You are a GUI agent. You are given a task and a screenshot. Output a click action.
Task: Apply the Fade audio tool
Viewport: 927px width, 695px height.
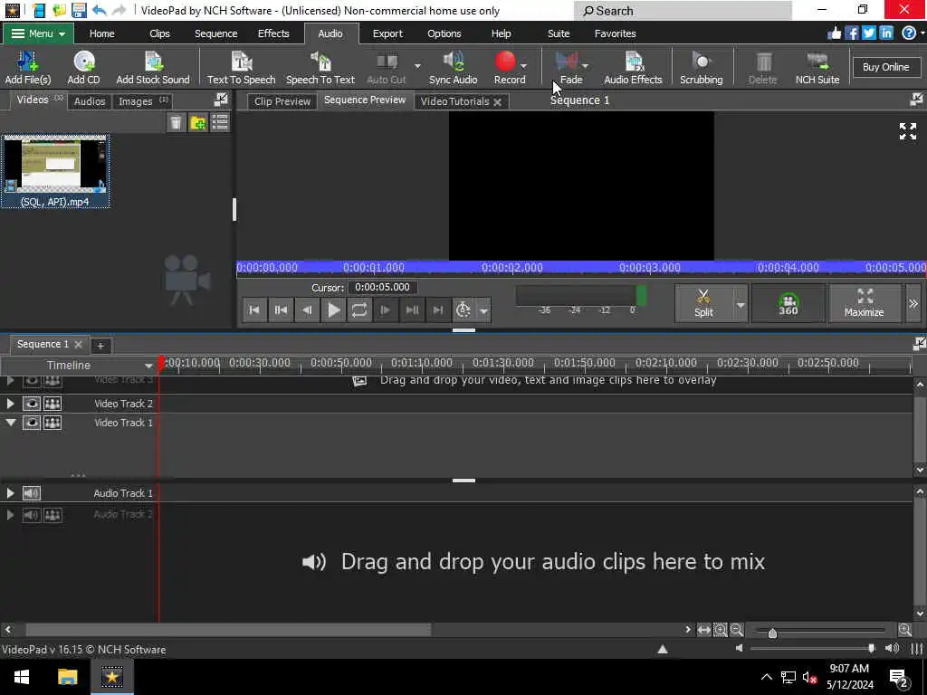pyautogui.click(x=569, y=67)
